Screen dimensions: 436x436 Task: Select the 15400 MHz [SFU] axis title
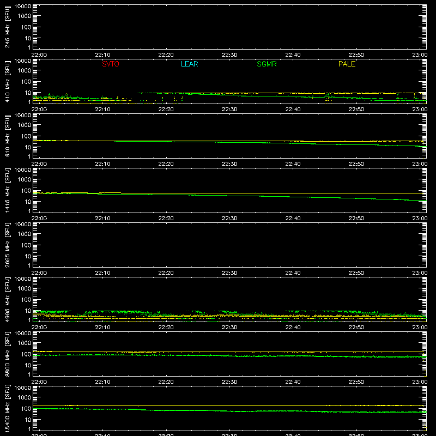coord(7,408)
